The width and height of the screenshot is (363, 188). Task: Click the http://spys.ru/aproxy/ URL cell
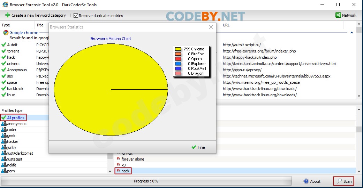[242, 70]
